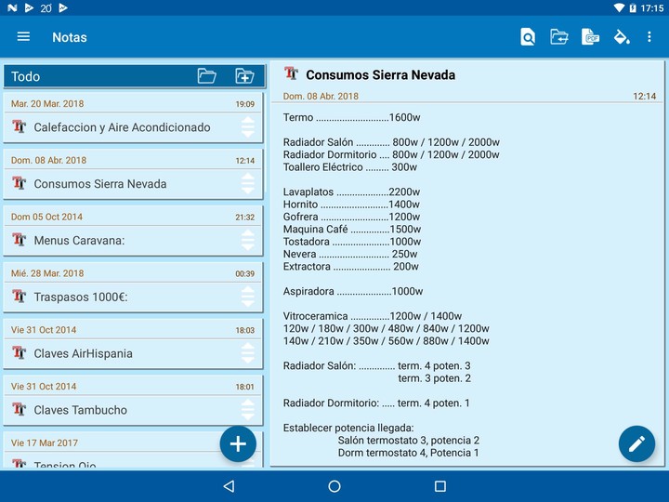Open the Claves Tambucho note
This screenshot has height=502, width=669.
(x=133, y=401)
